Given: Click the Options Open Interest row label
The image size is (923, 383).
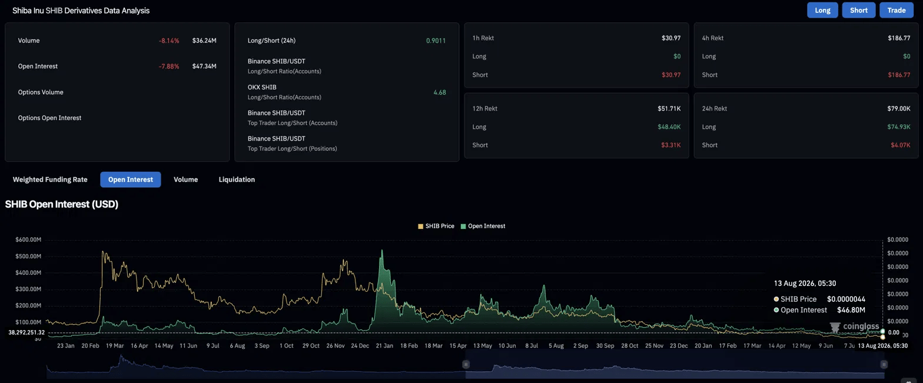Looking at the screenshot, I should pos(49,118).
